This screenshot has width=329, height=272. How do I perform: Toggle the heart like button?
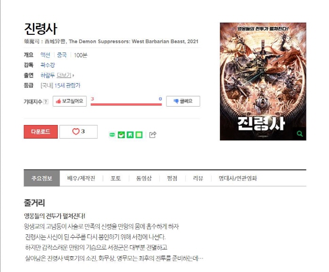[78, 132]
